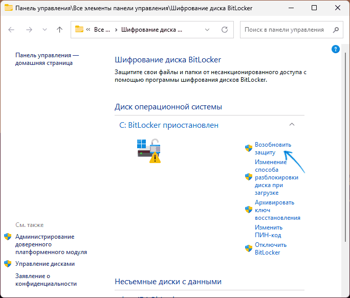Click breadcrumb arrow between Все and Шифрование
The height and width of the screenshot is (298, 350).
coord(116,30)
